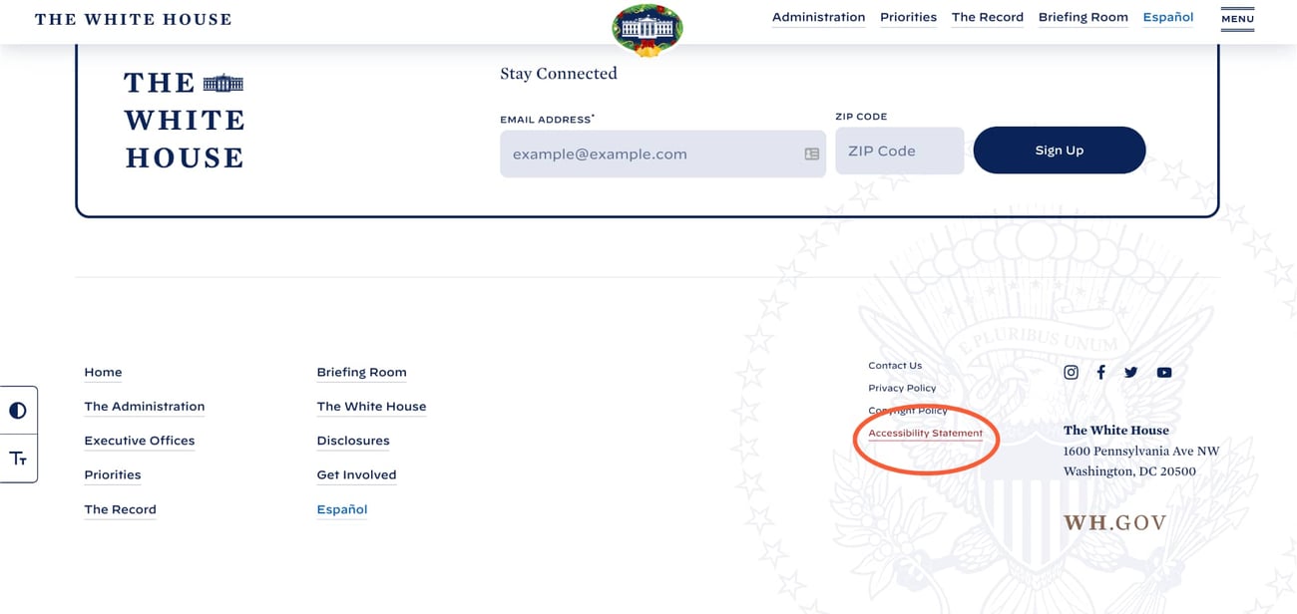Screen dimensions: 1297x614
Task: Open the Accessibility Statement link
Action: point(925,434)
